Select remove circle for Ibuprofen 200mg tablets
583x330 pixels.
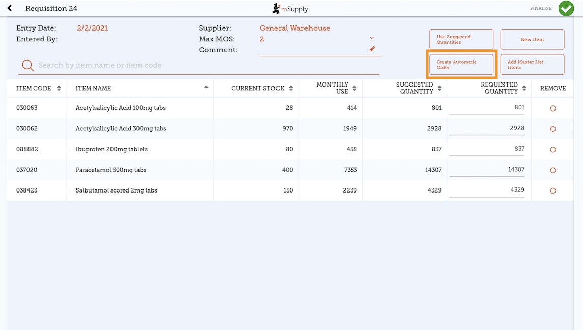(x=553, y=150)
